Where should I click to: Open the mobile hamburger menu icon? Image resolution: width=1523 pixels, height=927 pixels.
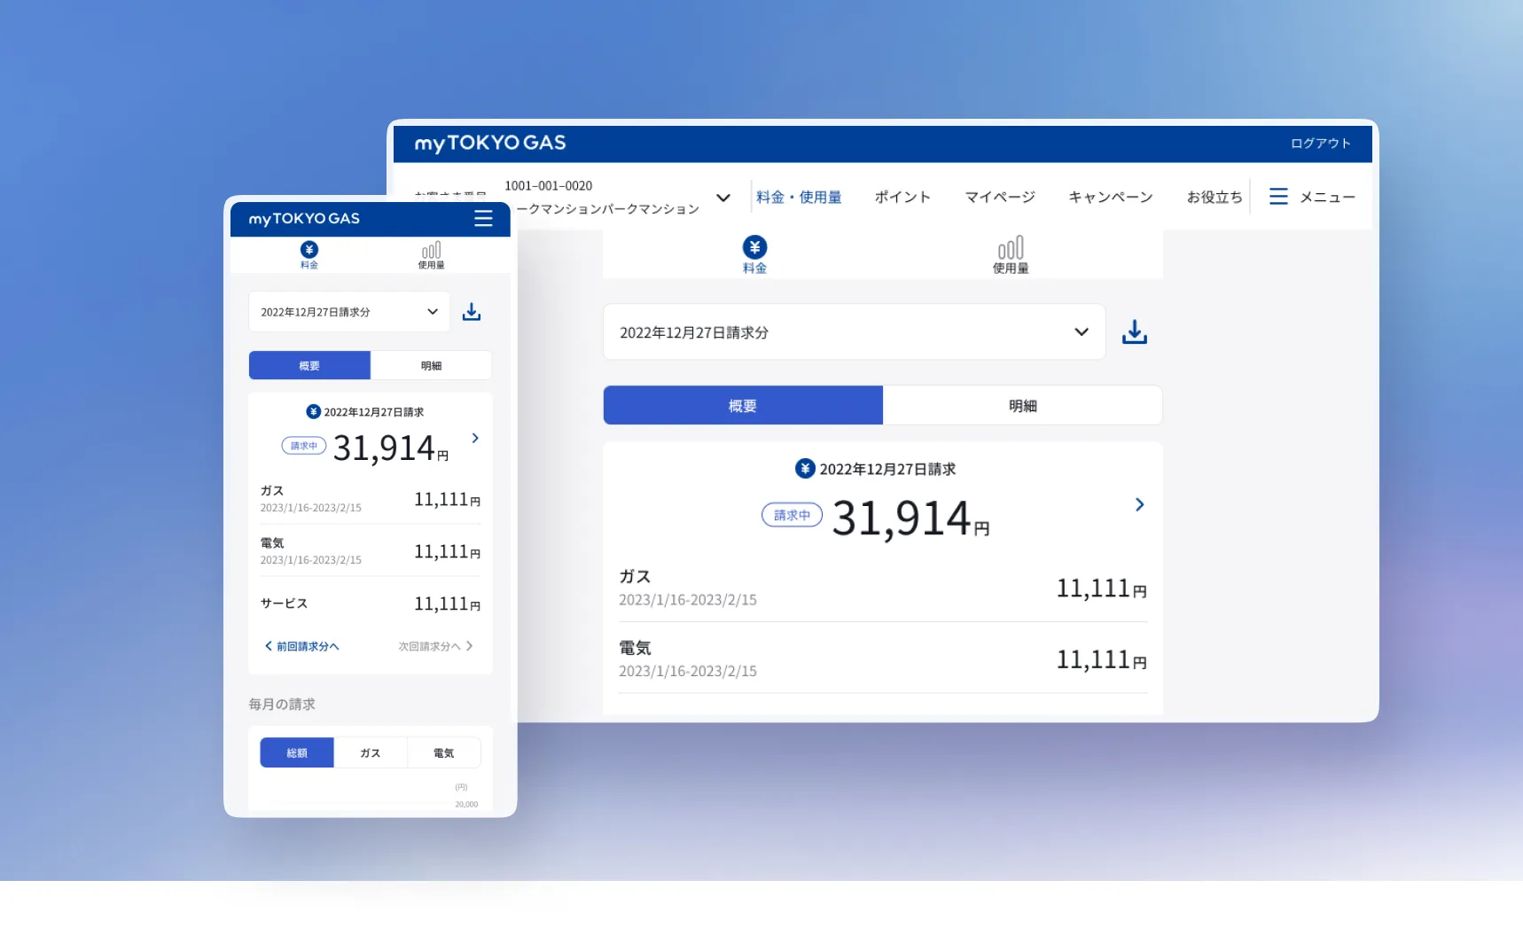483,219
